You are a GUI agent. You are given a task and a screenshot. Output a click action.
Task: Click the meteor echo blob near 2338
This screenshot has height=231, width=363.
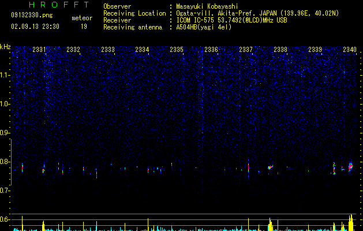270,167
